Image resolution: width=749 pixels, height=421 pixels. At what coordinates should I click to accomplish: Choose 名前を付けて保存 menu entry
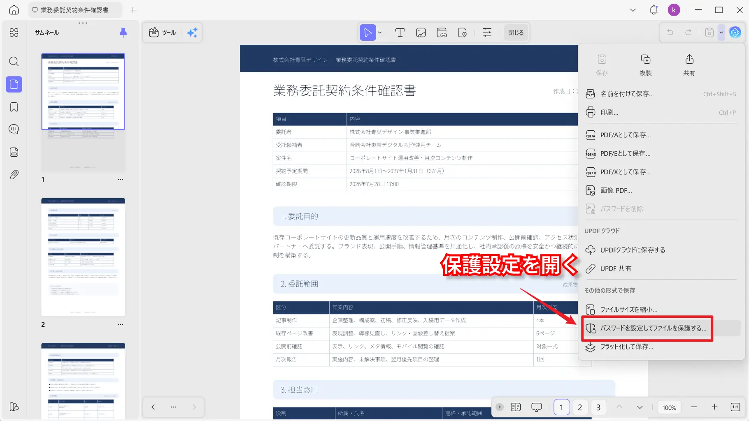coord(661,94)
